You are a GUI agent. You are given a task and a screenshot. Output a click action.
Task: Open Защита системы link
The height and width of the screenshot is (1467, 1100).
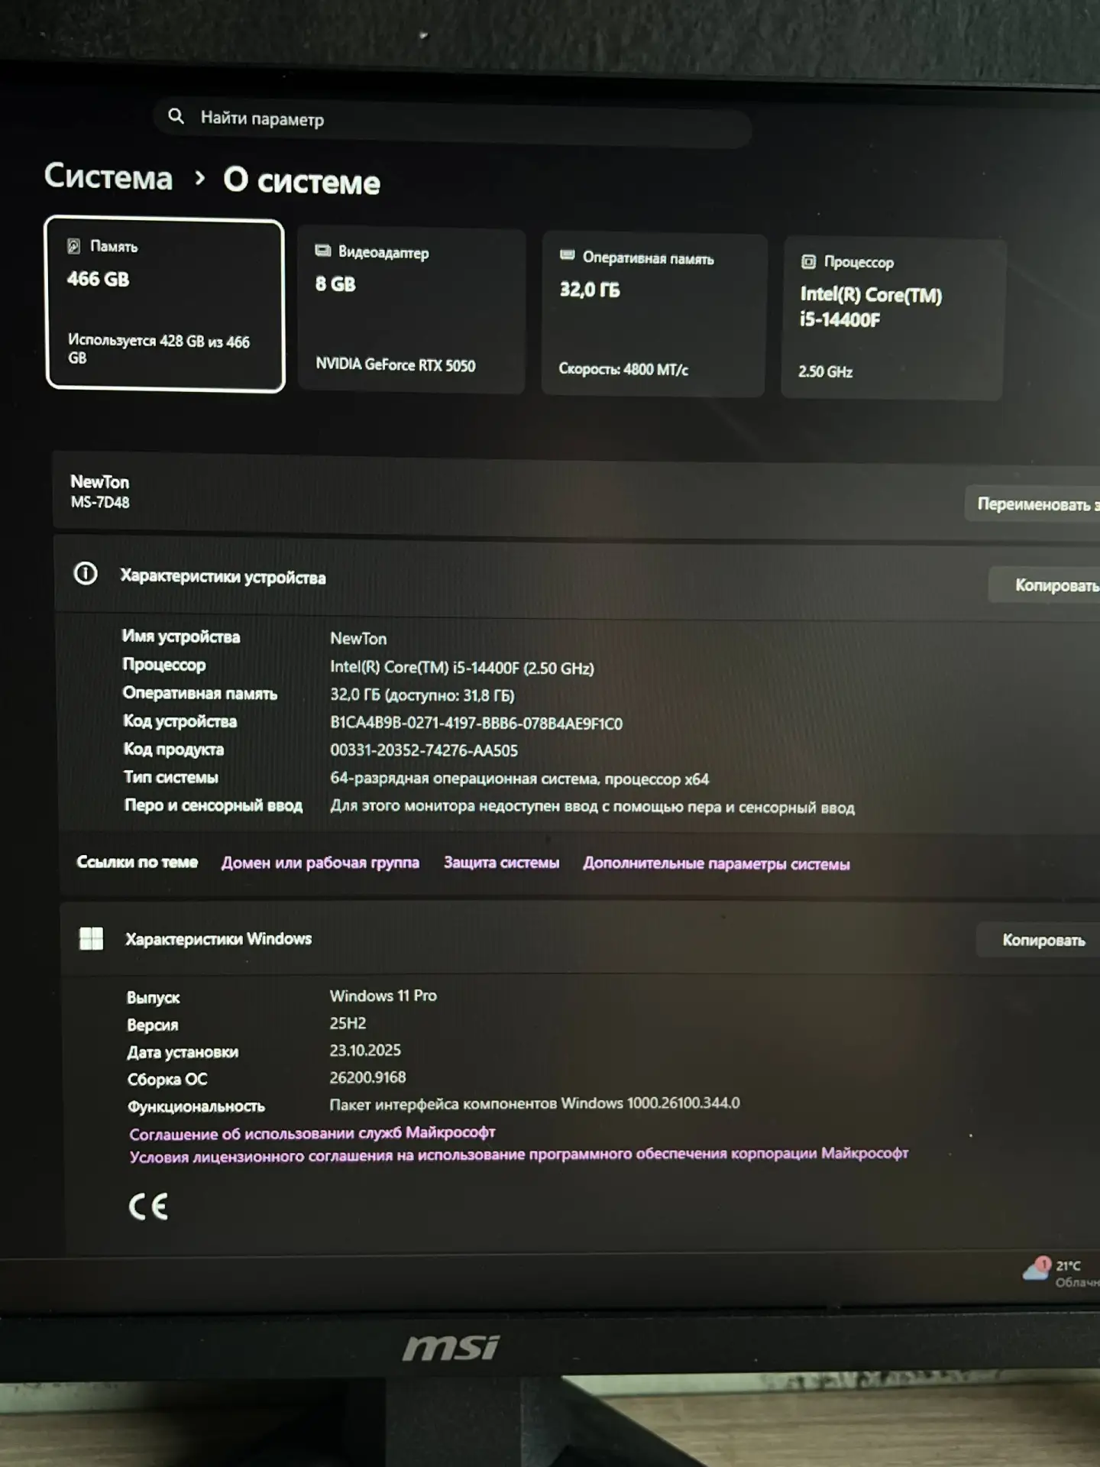[501, 863]
